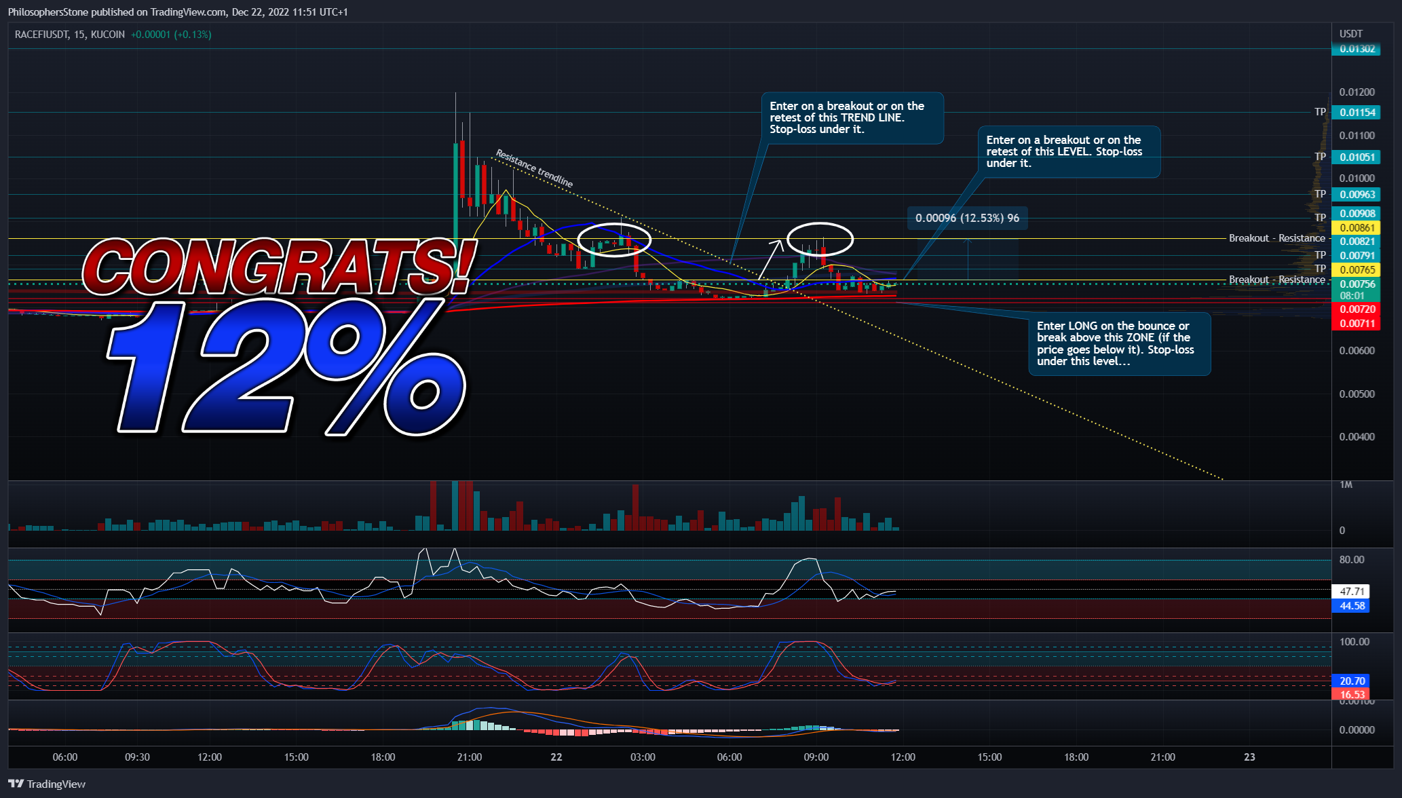Viewport: 1402px width, 798px height.
Task: Click the upper 'Breakout - Resistance' line label
Action: point(1276,238)
